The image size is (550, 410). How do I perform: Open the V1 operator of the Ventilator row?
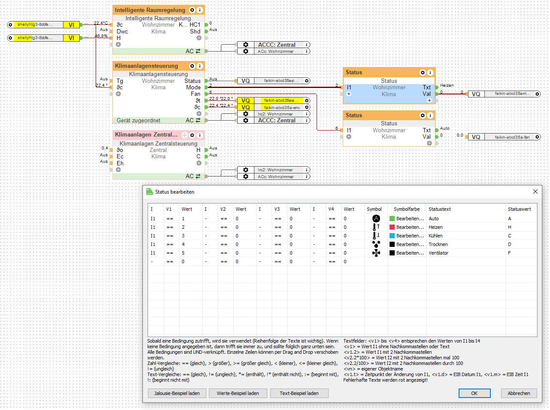170,253
